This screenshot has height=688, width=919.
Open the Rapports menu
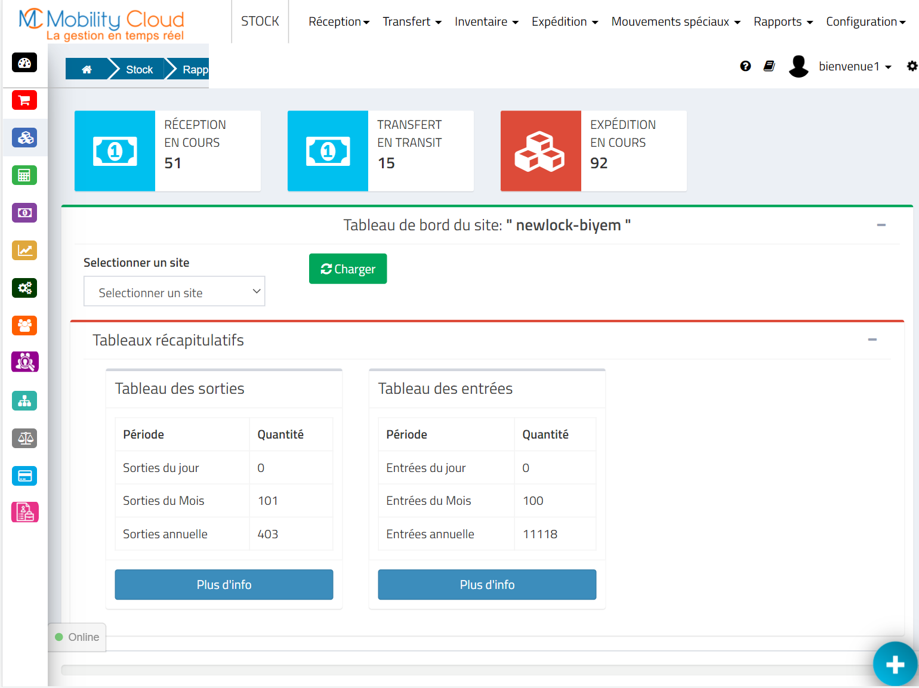[x=782, y=22]
